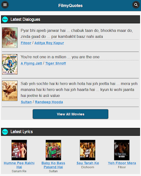Click the View All Movies button
The height and width of the screenshot is (176, 141).
tap(70, 114)
